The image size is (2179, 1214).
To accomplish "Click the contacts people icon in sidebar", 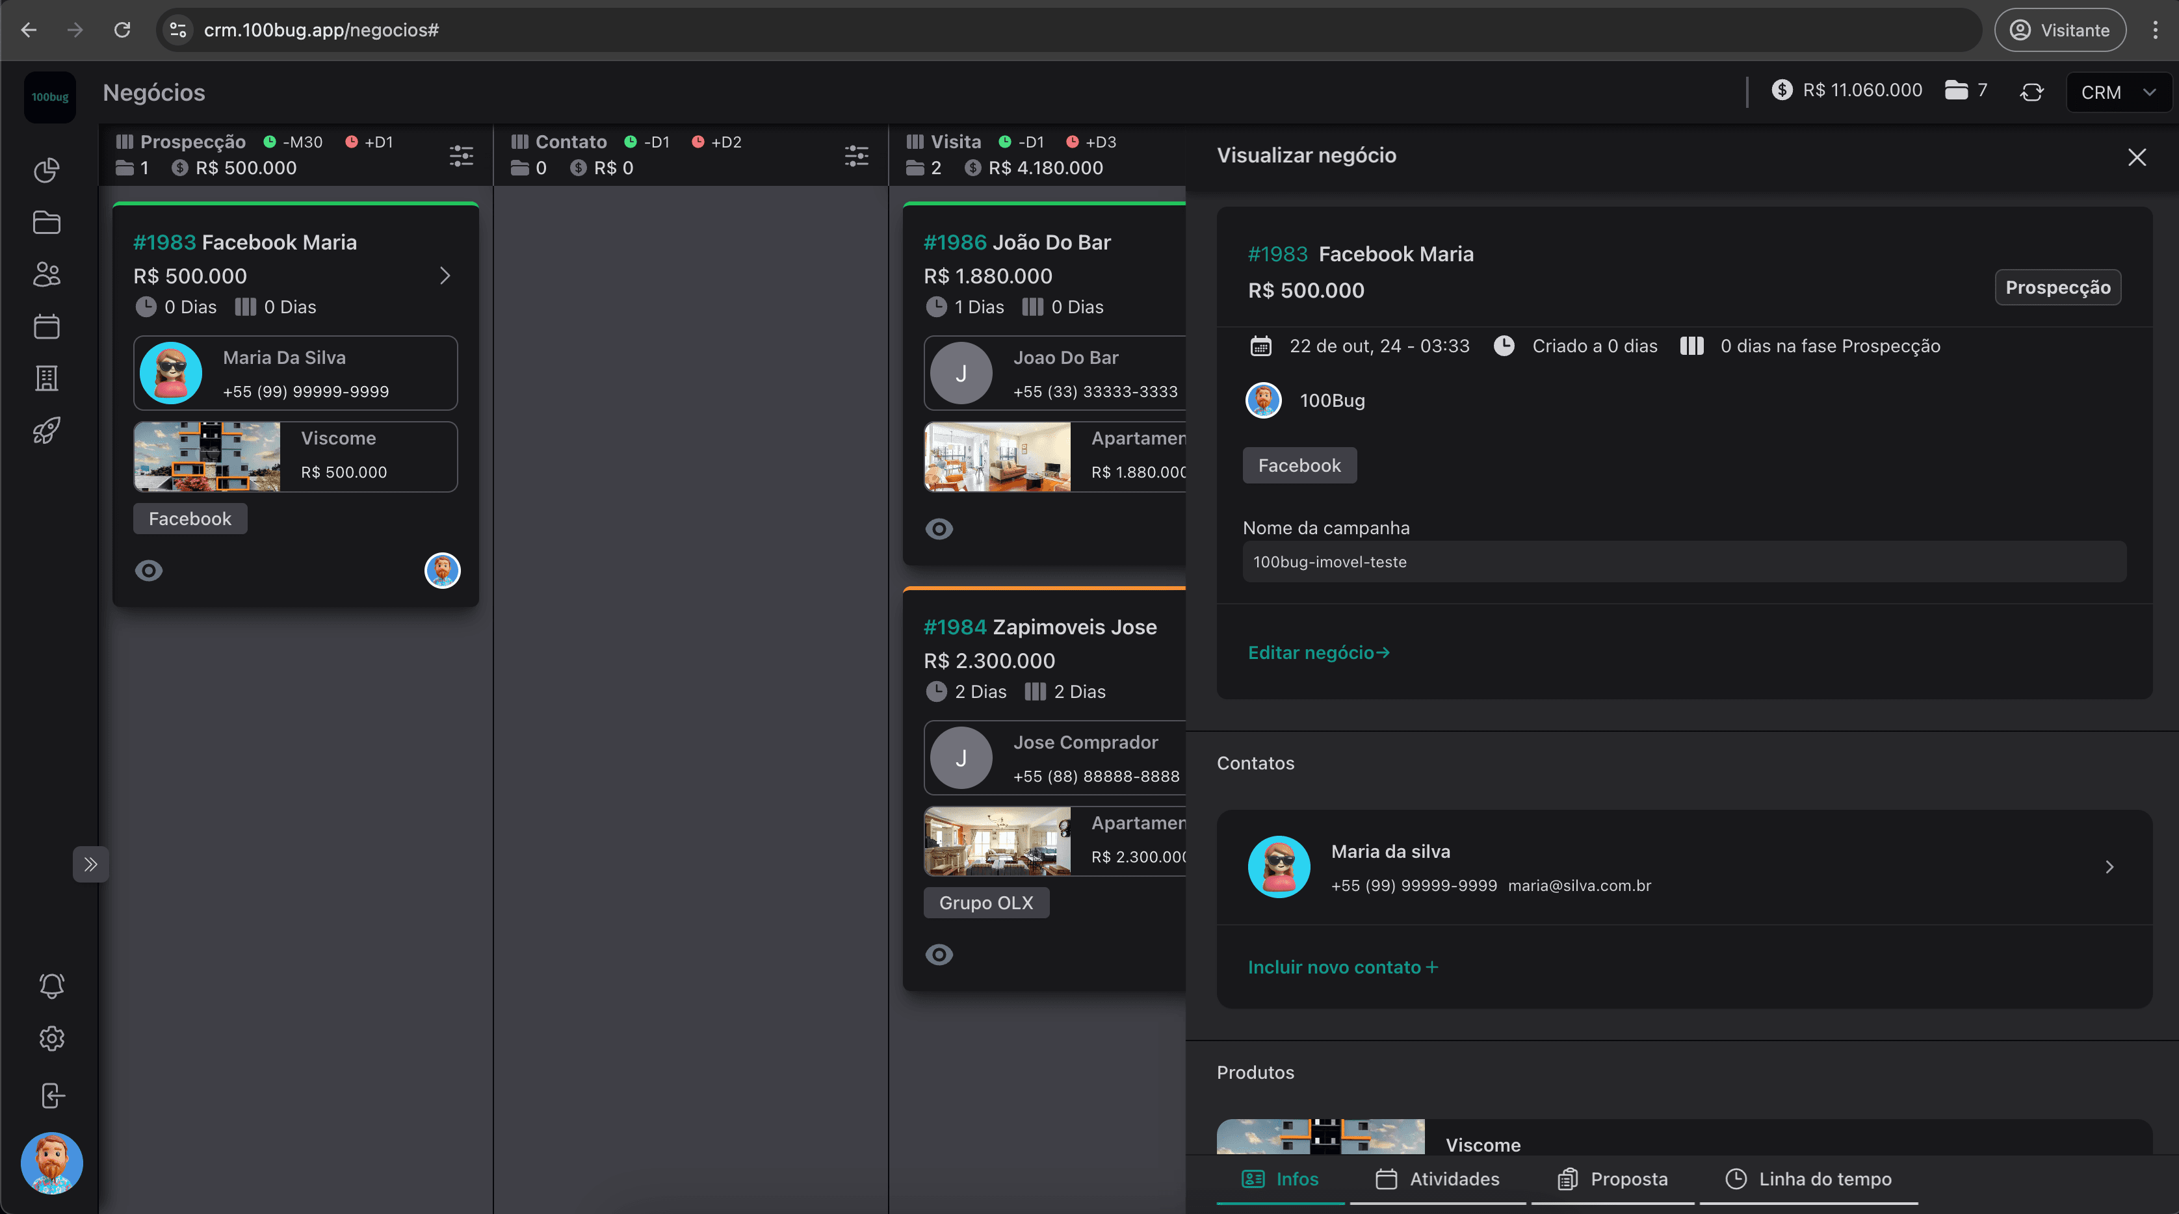I will [x=47, y=274].
